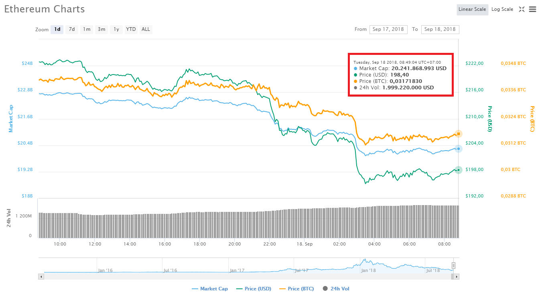Toggle fullscreen chart view icon
Image resolution: width=540 pixels, height=294 pixels.
tap(522, 9)
